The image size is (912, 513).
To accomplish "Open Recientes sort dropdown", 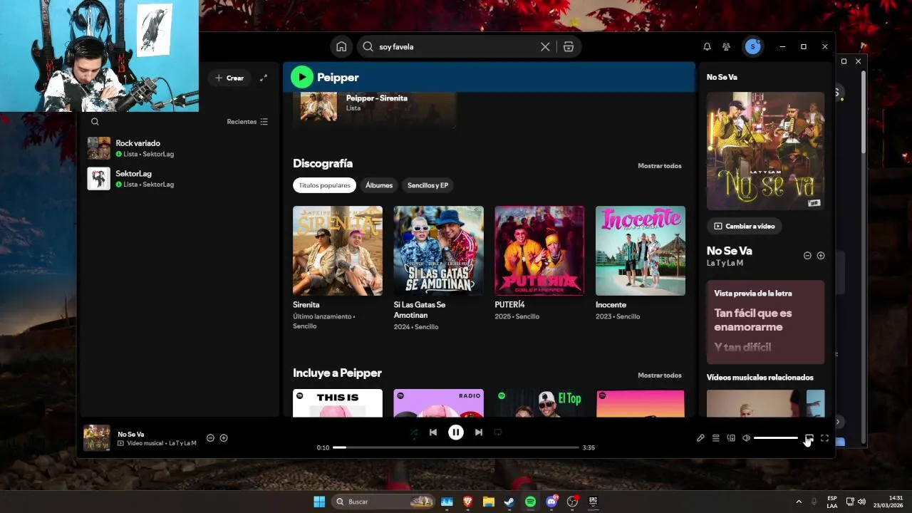I will (247, 122).
